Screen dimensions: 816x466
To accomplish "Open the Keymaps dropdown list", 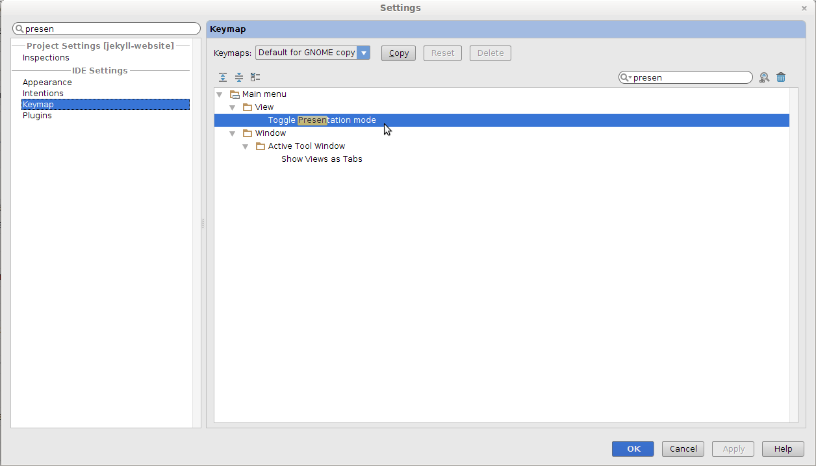I will tap(363, 53).
